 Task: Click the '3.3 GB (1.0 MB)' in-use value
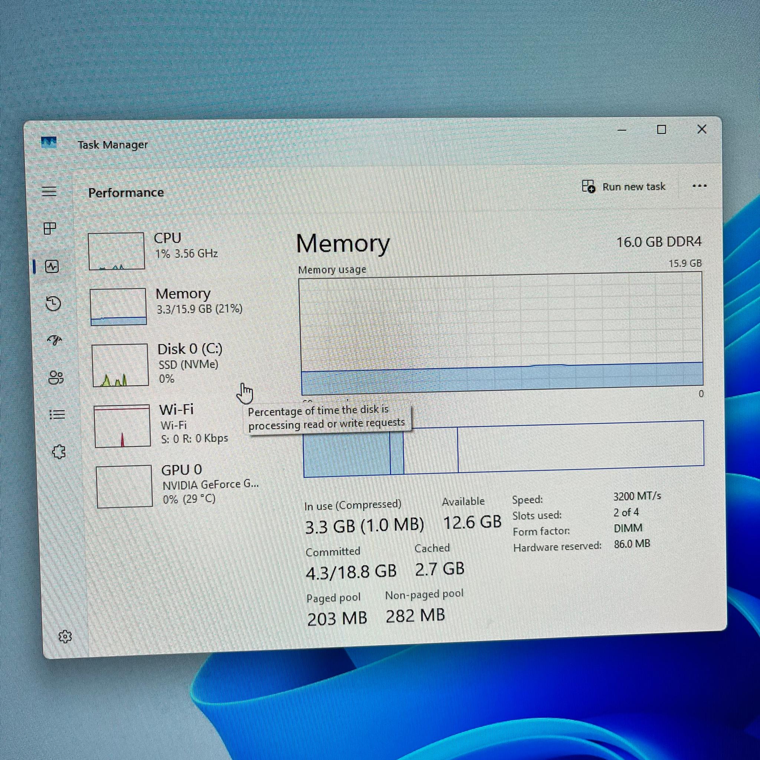point(365,526)
